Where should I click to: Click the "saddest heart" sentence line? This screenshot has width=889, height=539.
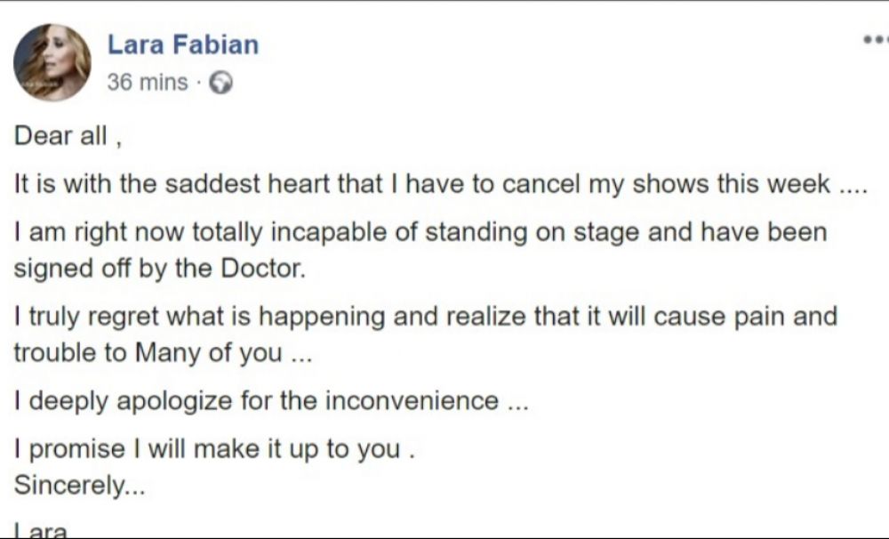pyautogui.click(x=440, y=185)
